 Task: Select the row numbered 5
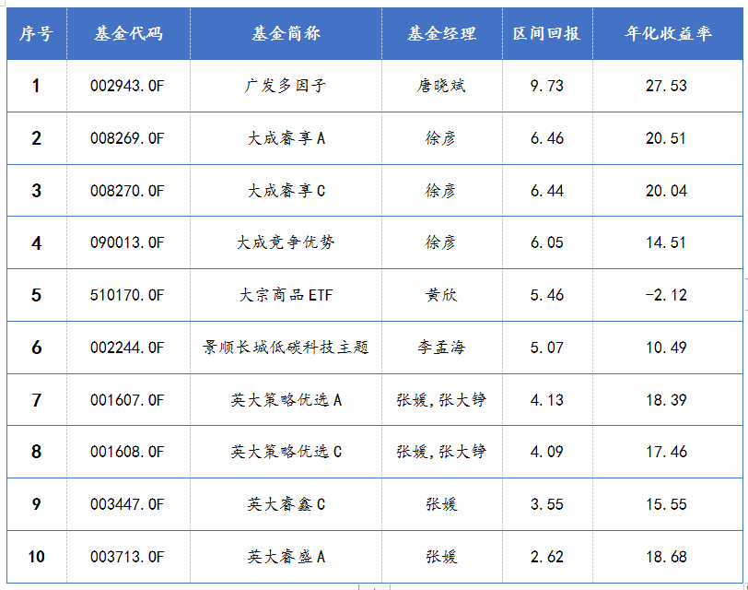(38, 294)
